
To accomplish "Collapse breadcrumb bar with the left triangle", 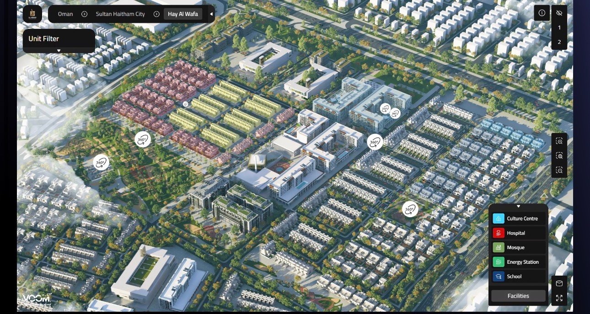I will click(x=211, y=14).
